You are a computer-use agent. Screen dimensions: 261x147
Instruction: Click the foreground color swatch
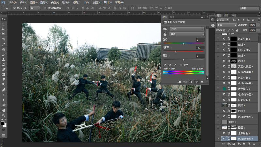tap(3, 123)
